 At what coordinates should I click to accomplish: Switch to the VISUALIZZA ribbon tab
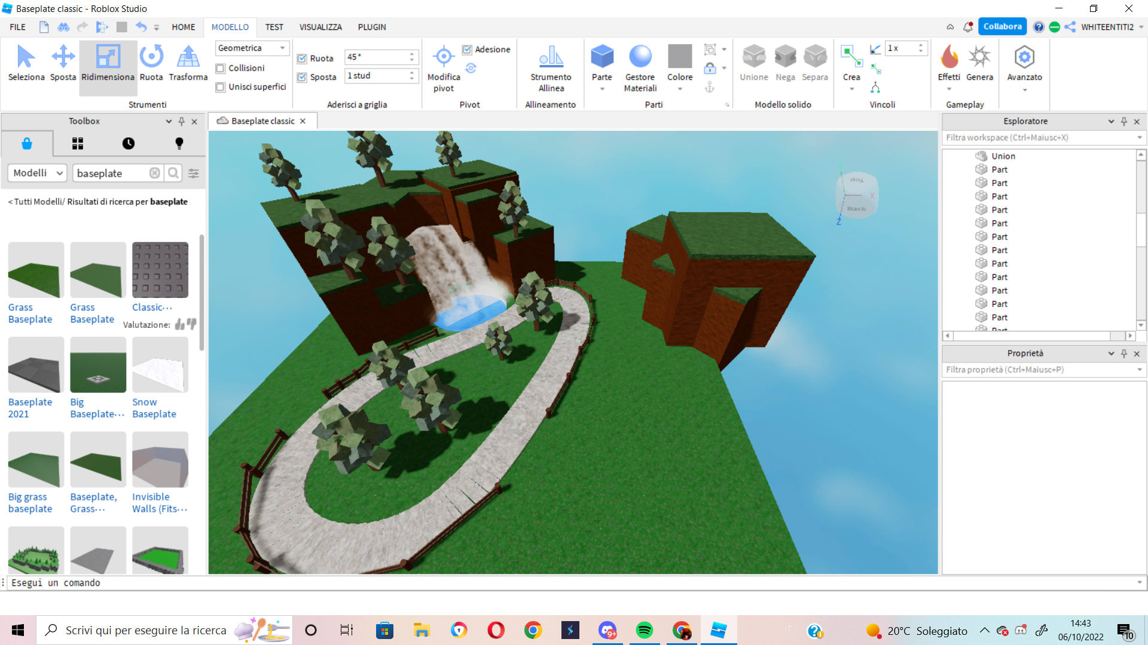(x=320, y=27)
